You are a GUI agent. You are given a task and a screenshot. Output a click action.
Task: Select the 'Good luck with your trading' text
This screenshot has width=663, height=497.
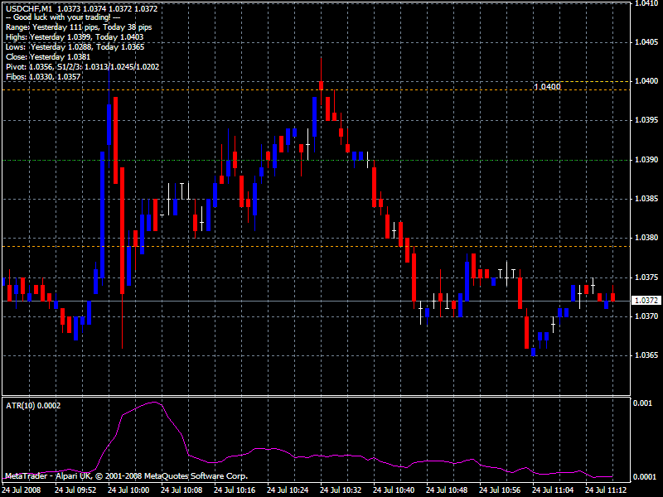pos(62,17)
